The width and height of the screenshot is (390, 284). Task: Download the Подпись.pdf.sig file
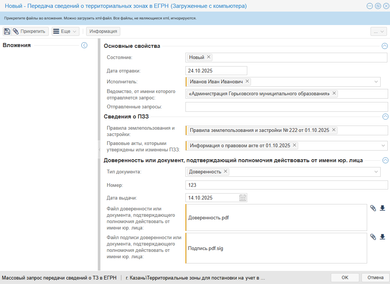click(x=383, y=237)
